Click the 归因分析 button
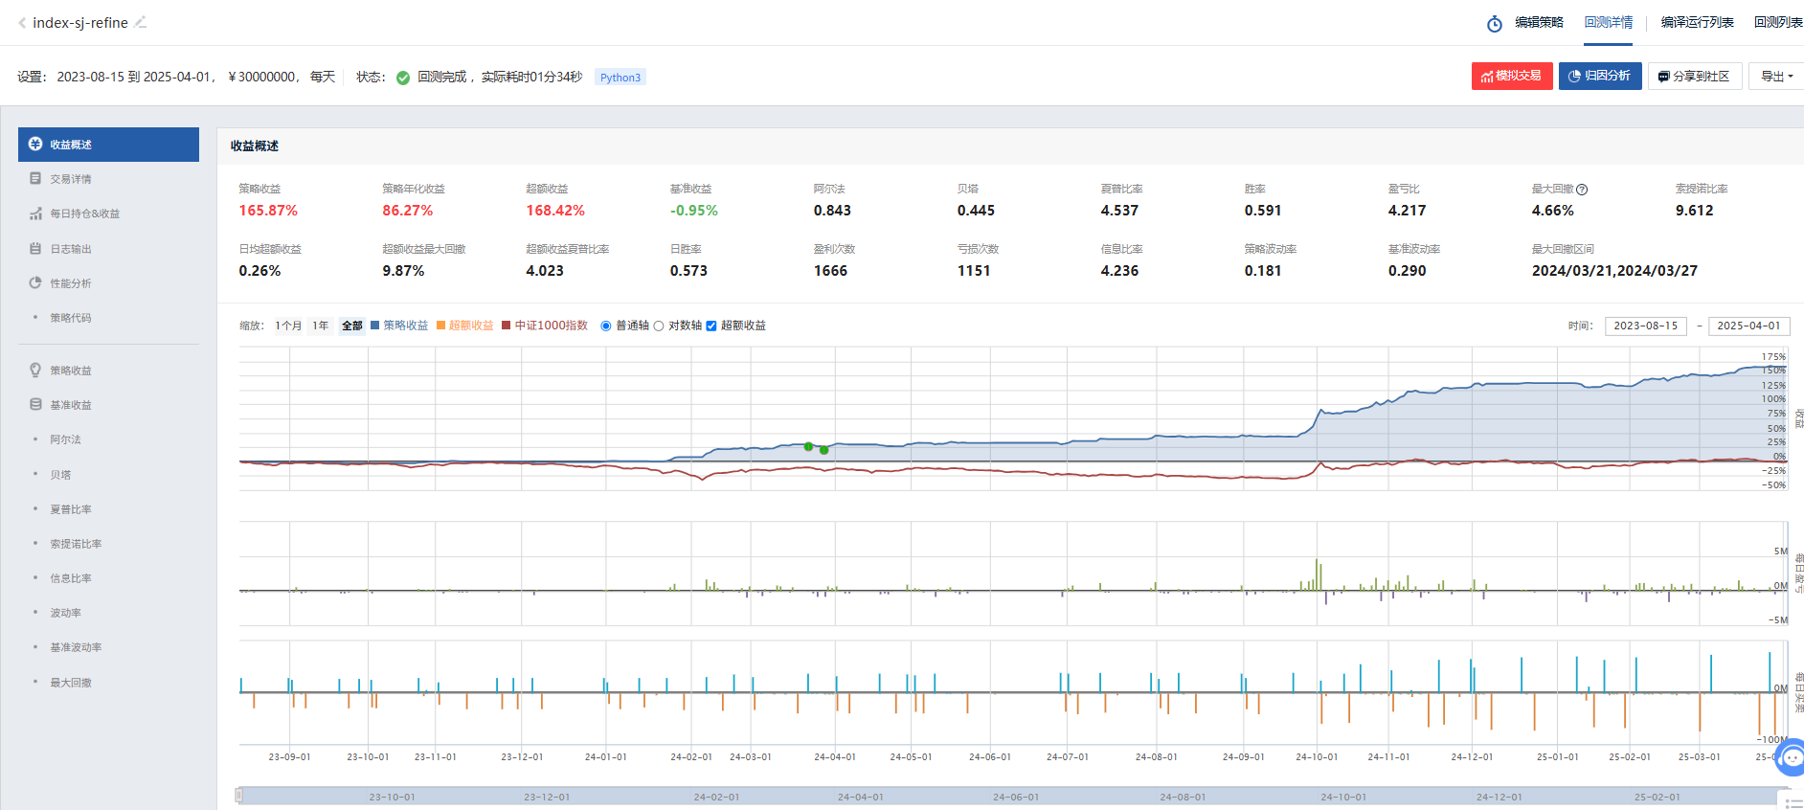1804x810 pixels. pyautogui.click(x=1599, y=77)
